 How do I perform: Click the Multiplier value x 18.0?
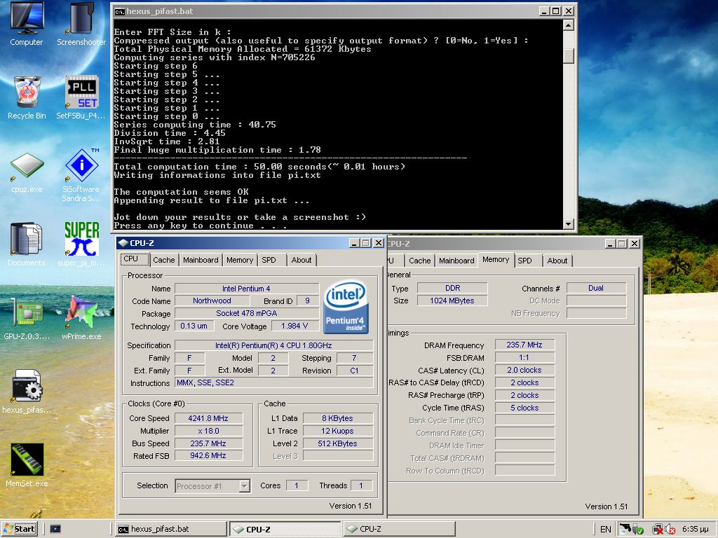click(208, 431)
